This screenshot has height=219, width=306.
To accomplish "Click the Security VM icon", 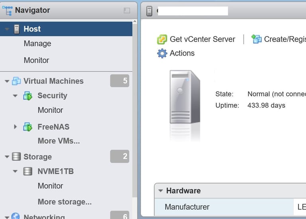I will tap(28, 96).
